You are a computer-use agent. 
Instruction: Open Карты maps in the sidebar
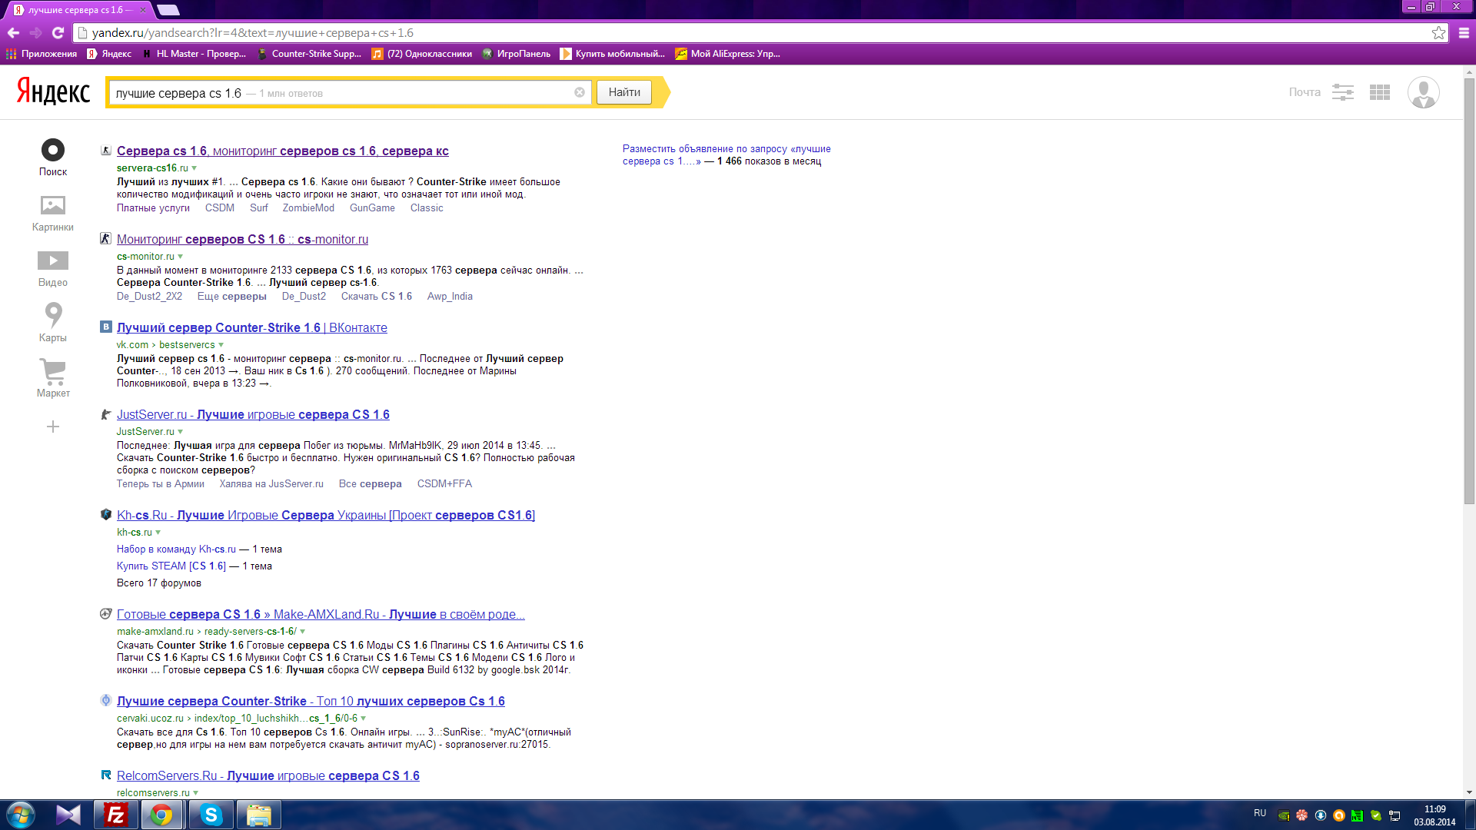[x=53, y=322]
